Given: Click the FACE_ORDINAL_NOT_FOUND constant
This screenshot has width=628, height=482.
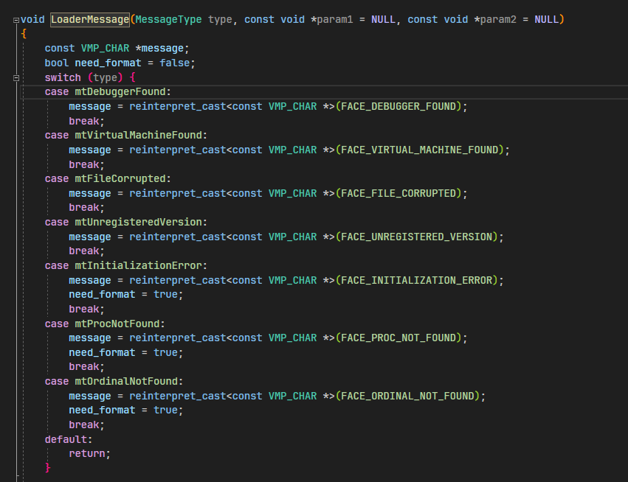Looking at the screenshot, I should pos(408,396).
